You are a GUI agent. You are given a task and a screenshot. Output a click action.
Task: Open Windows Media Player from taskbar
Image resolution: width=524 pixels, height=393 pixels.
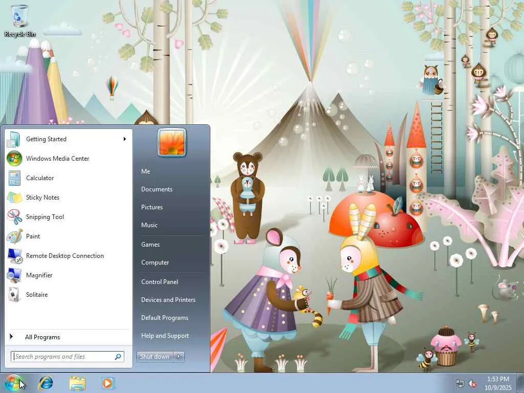click(108, 383)
